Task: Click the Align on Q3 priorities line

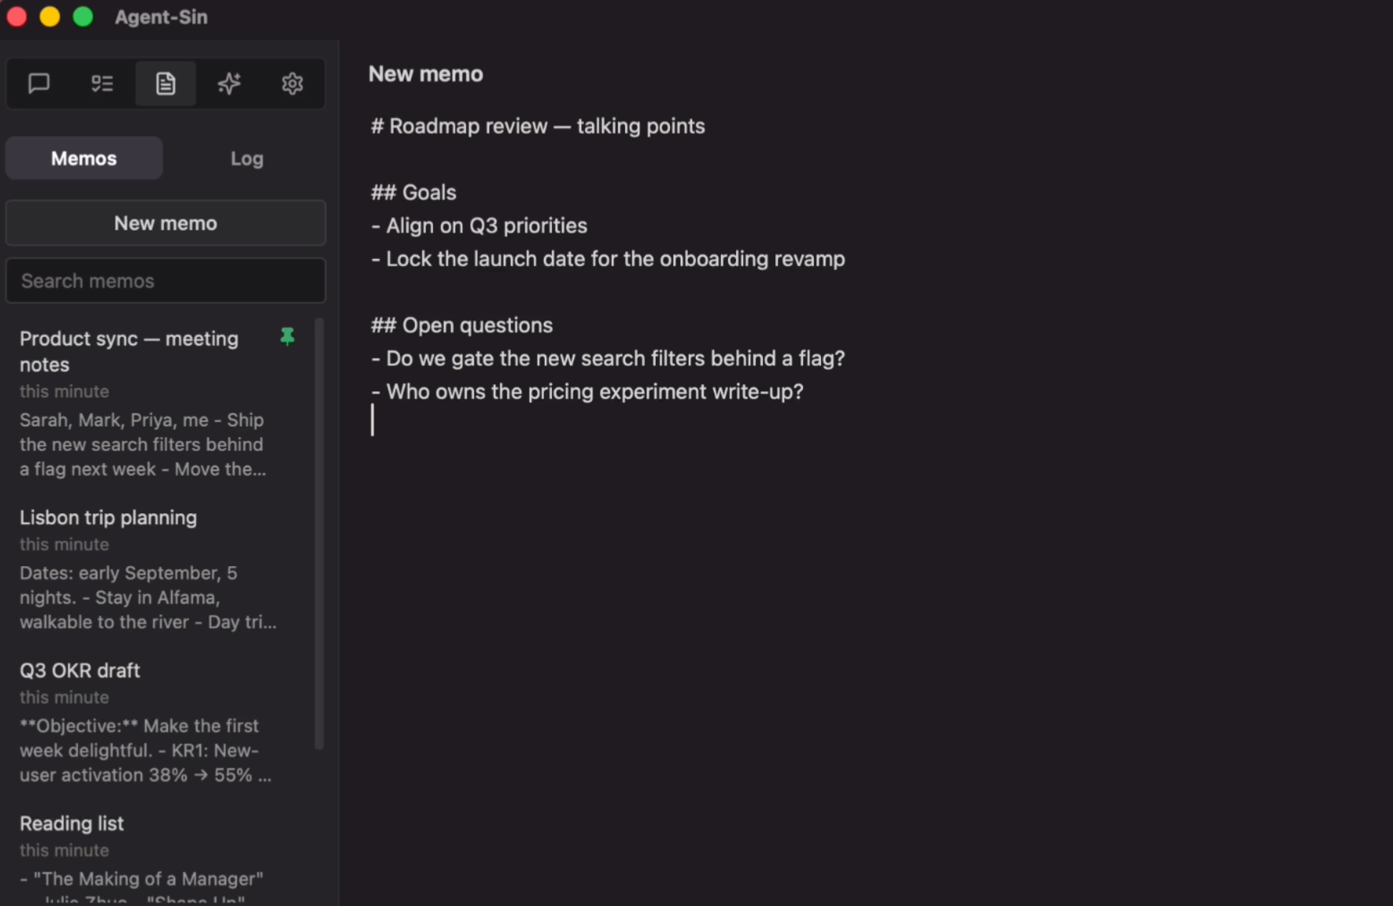Action: [x=479, y=225]
